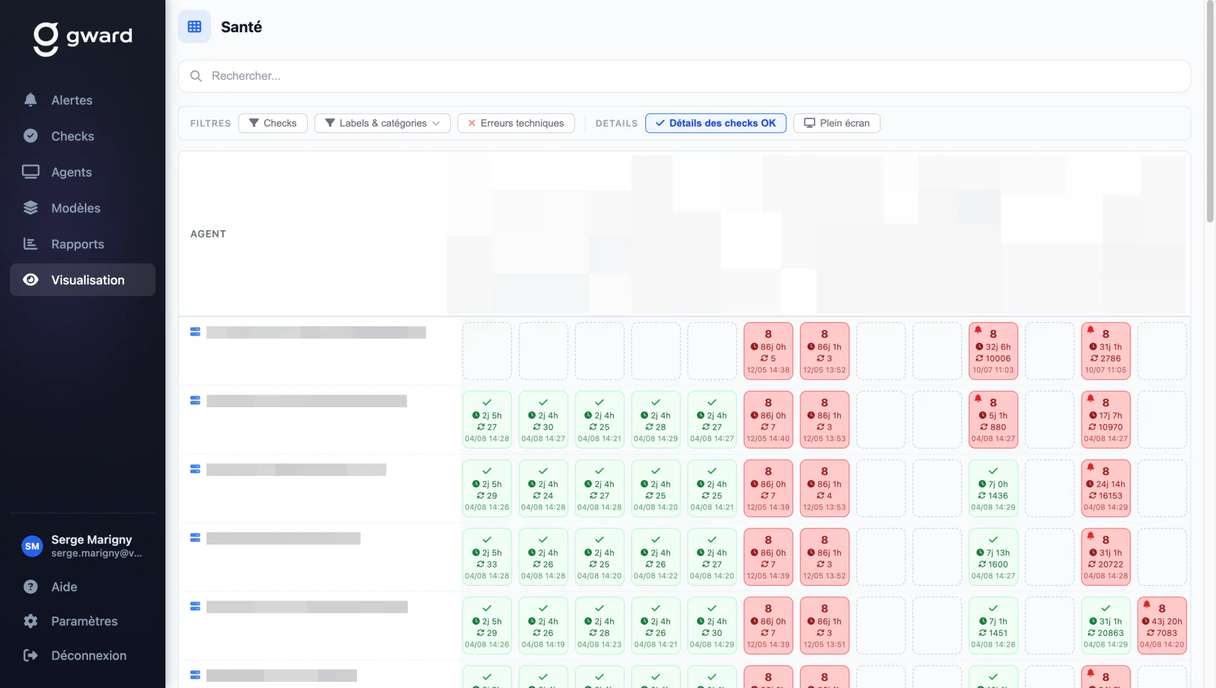Open the red cell dated 12/05 14:38
Image resolution: width=1216 pixels, height=688 pixels.
[x=769, y=351]
